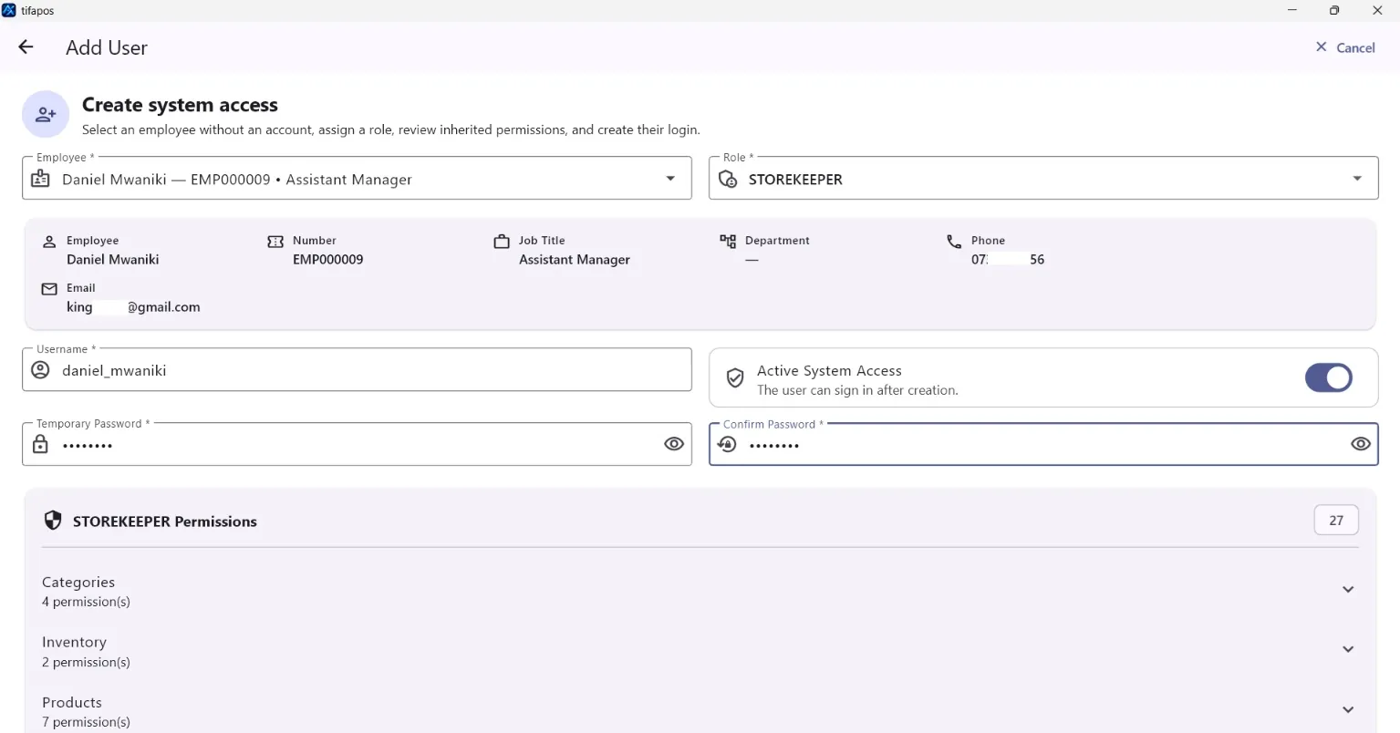Click the employee badge icon in Employee field

coord(40,179)
